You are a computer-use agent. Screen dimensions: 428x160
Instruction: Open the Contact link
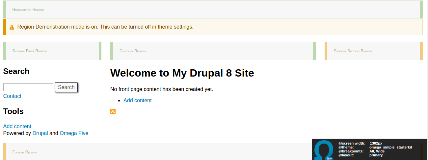click(x=12, y=96)
